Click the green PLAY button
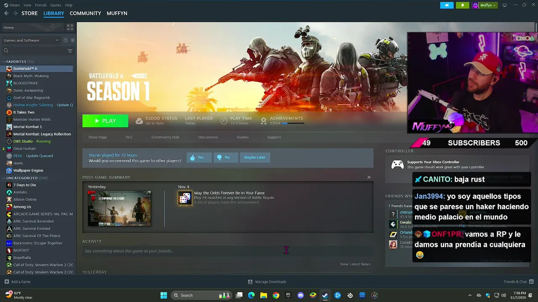 click(105, 121)
